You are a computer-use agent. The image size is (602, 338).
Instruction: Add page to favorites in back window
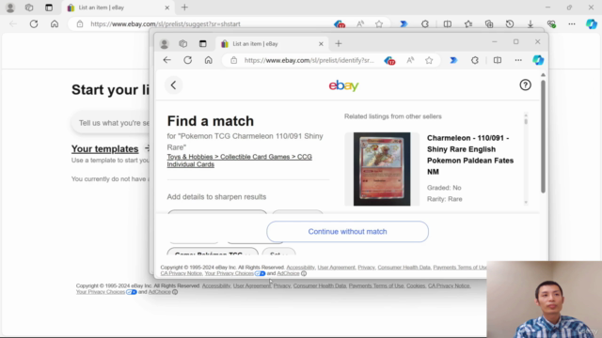click(x=379, y=23)
